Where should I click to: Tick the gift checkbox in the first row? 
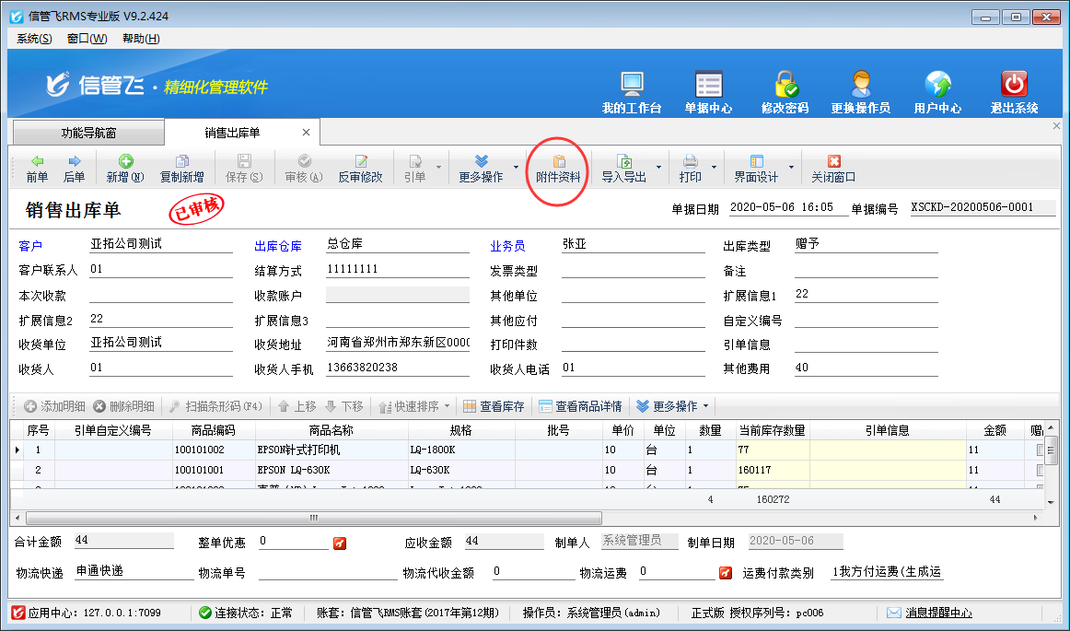(1041, 450)
